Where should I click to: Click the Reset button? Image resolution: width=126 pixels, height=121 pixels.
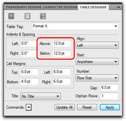(x=87, y=107)
